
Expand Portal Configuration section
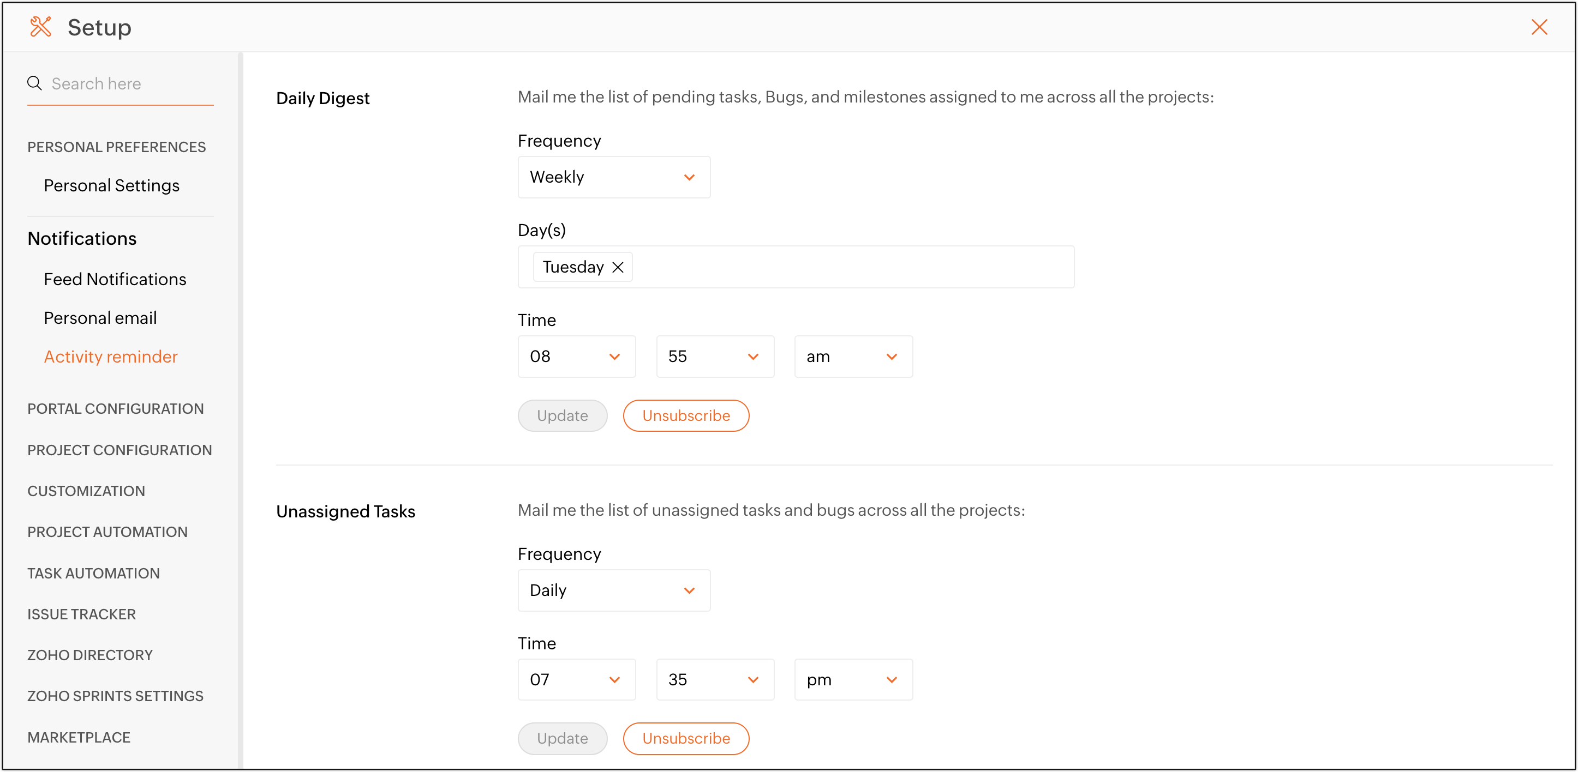pos(116,409)
